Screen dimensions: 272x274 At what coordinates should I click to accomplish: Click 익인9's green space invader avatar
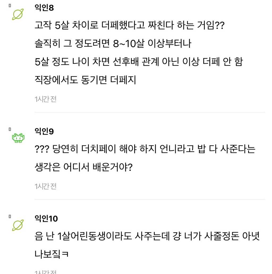pyautogui.click(x=18, y=138)
